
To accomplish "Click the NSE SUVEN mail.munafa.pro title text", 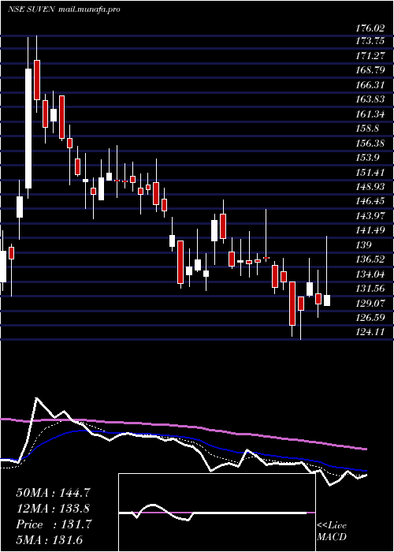I will point(64,9).
